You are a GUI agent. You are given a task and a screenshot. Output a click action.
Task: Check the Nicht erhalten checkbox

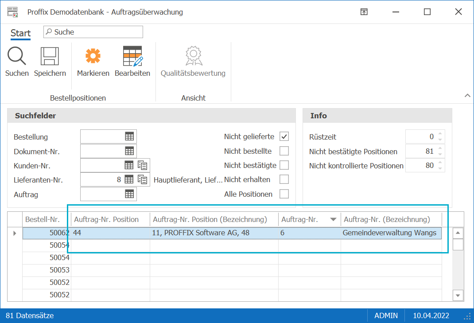click(284, 179)
